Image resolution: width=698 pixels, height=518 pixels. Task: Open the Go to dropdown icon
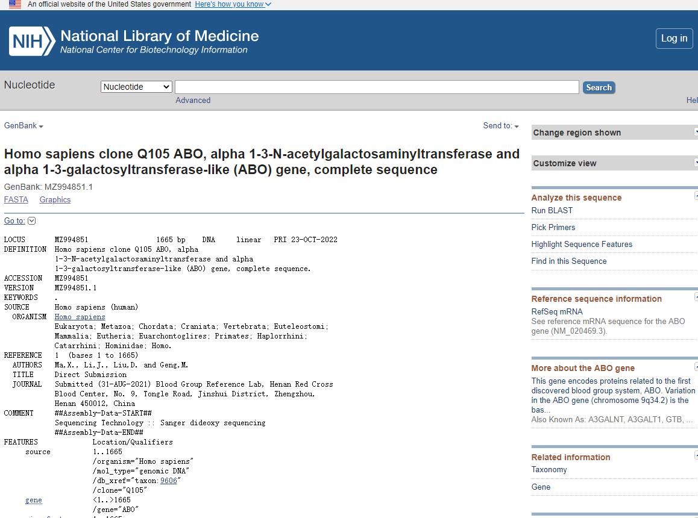[32, 221]
